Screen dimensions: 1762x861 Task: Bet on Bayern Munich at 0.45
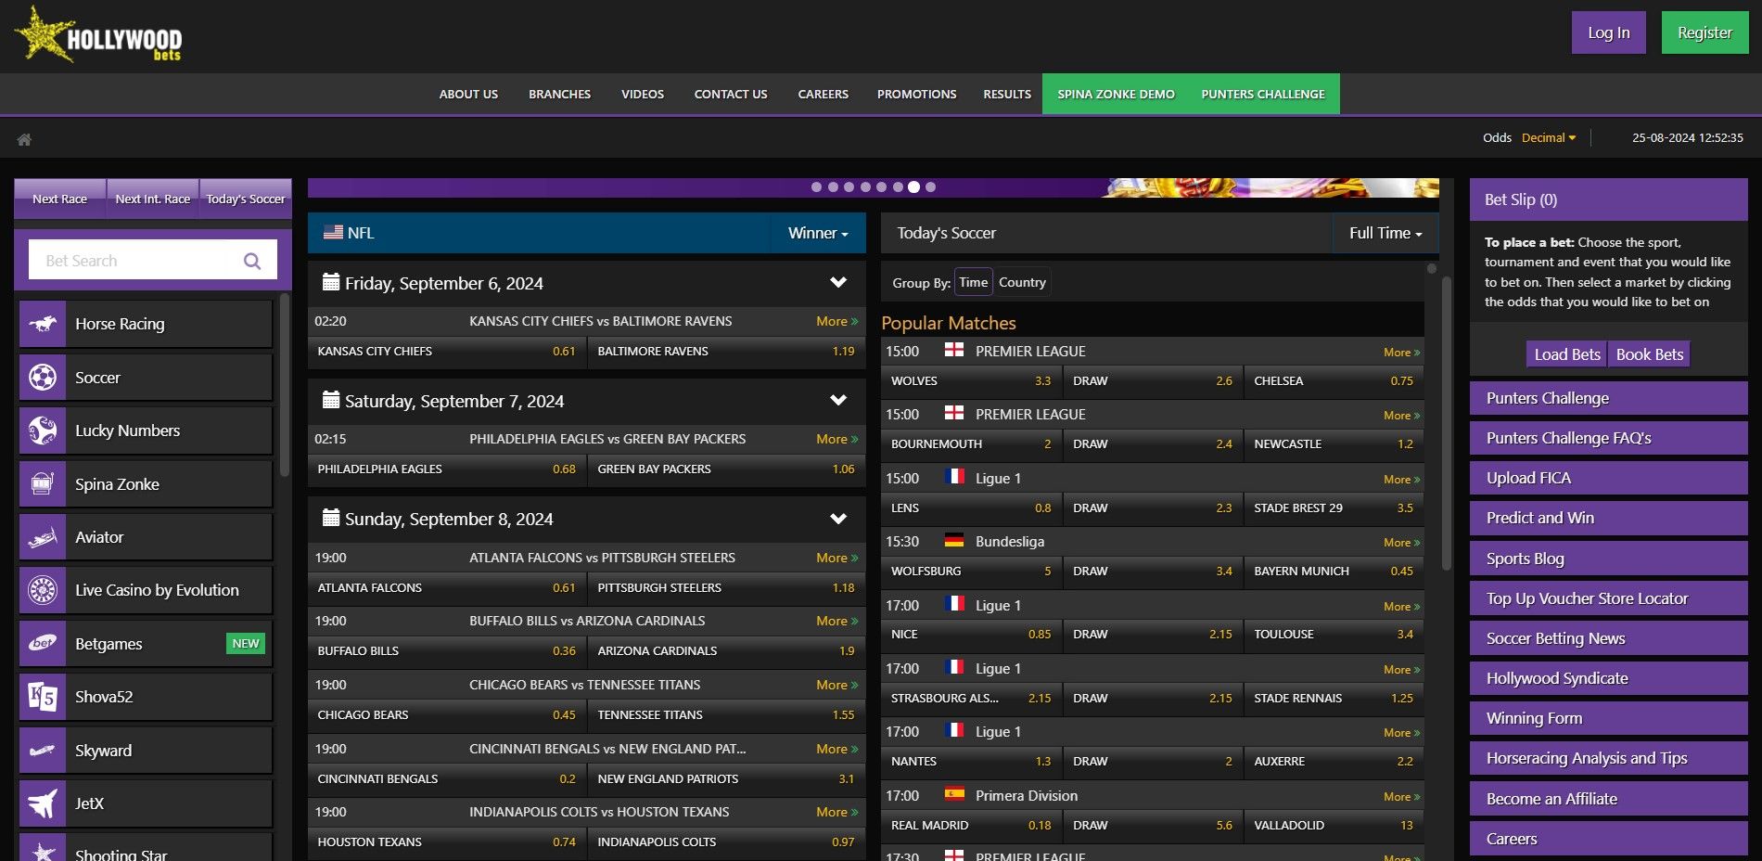click(1334, 572)
